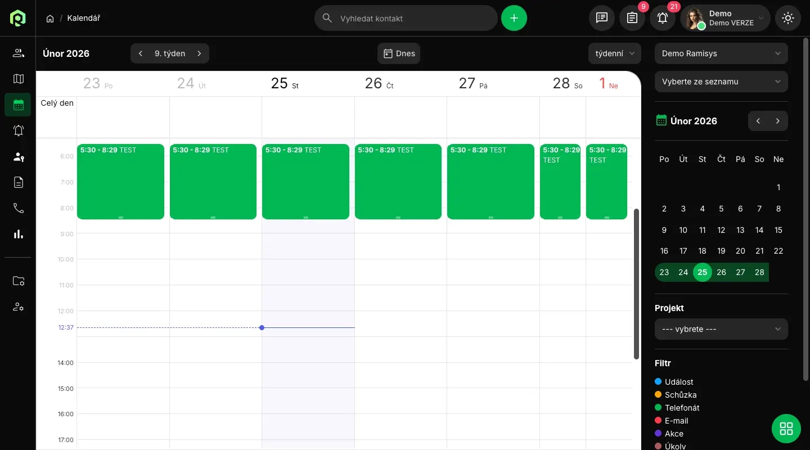
Task: Open the map icon in sidebar
Action: pos(18,79)
